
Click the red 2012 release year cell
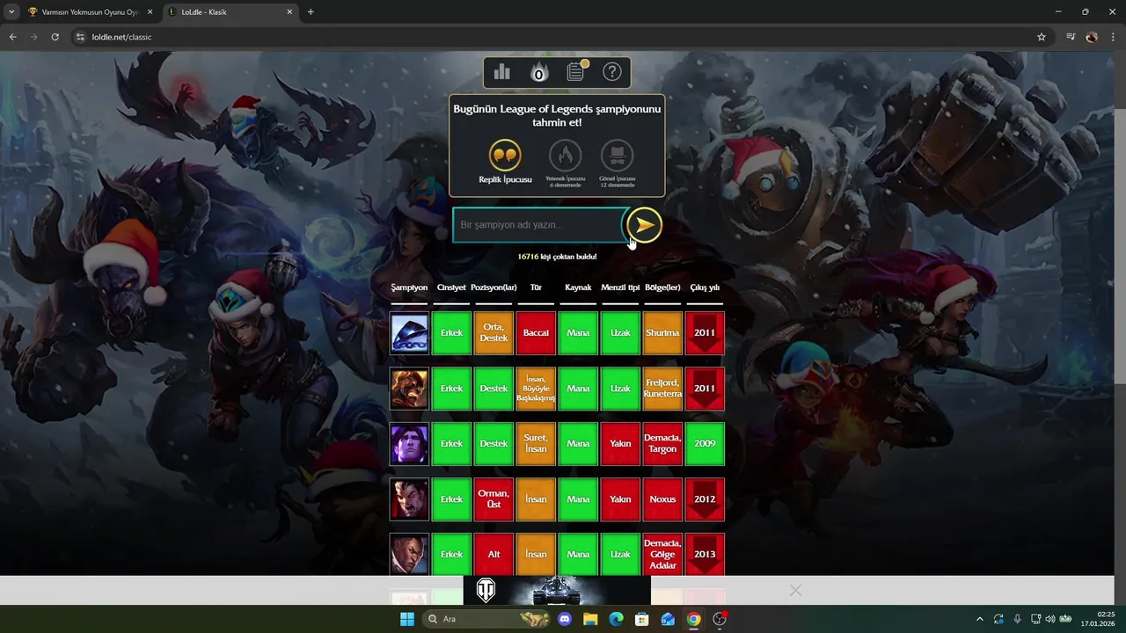tap(705, 499)
